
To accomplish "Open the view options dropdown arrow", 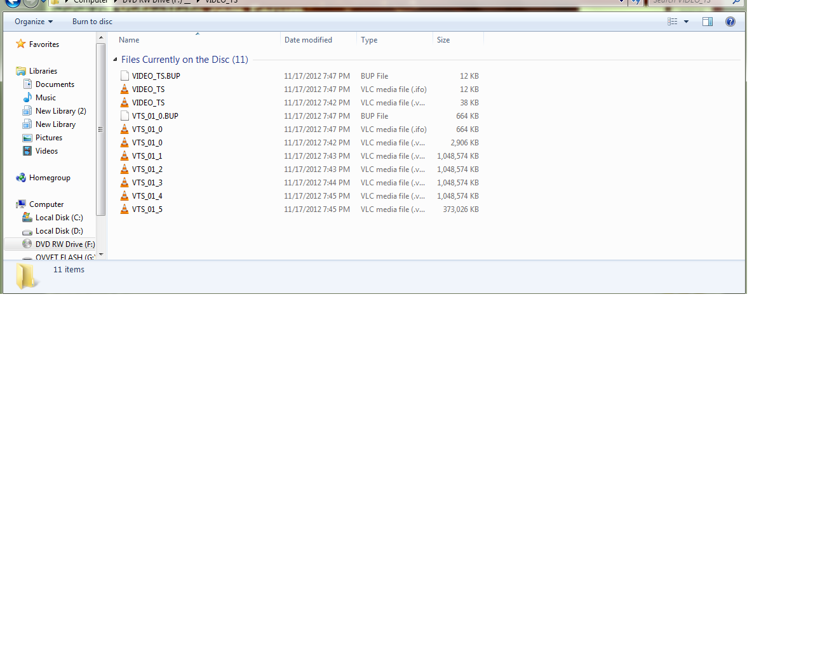I will point(686,22).
